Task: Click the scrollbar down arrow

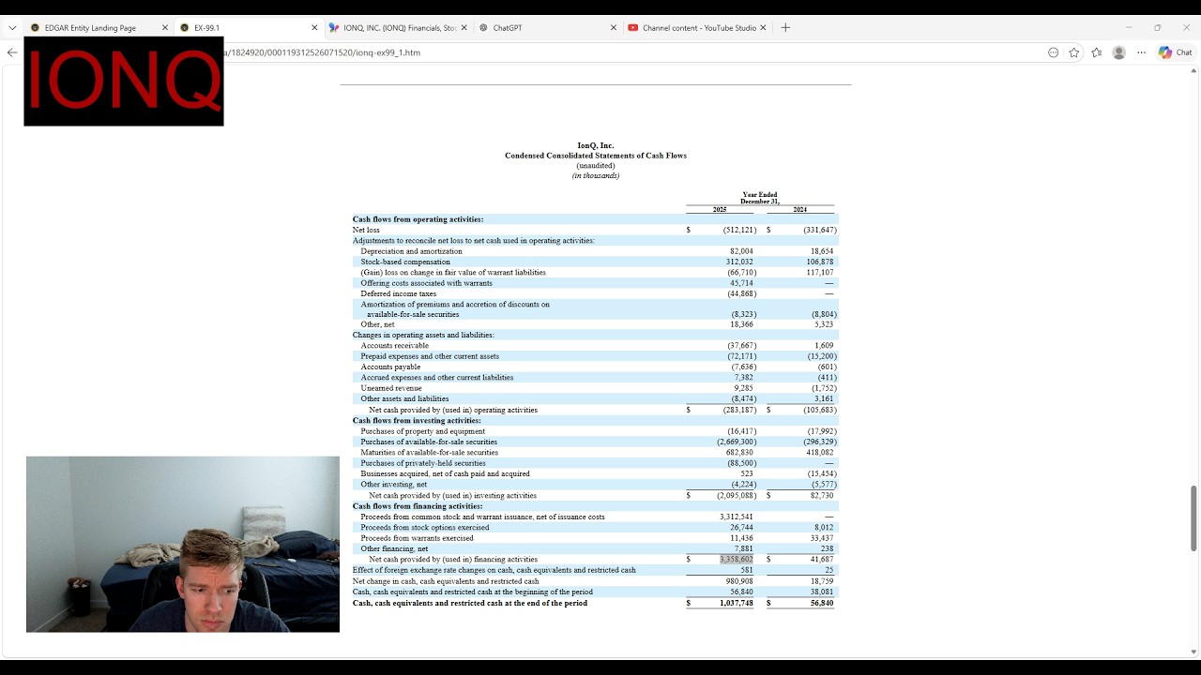Action: [1193, 652]
